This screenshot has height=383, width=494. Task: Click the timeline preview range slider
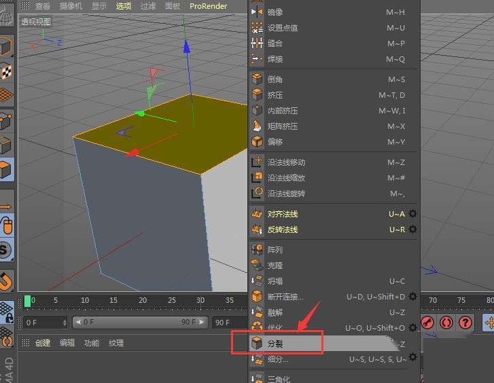coord(140,322)
